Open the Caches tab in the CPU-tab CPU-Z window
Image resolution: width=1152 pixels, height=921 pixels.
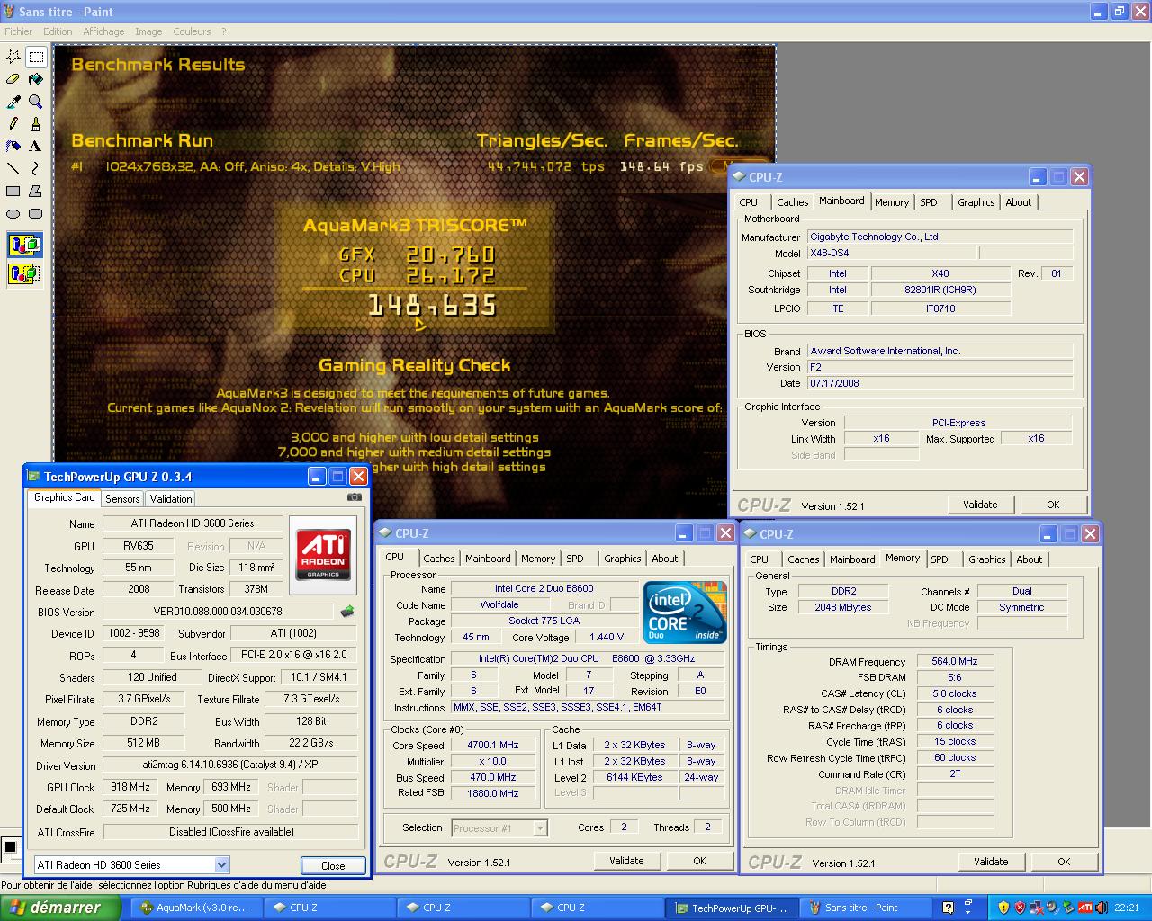pyautogui.click(x=439, y=559)
